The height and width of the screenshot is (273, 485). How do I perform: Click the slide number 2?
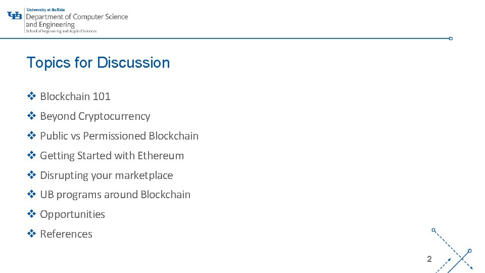pyautogui.click(x=429, y=259)
